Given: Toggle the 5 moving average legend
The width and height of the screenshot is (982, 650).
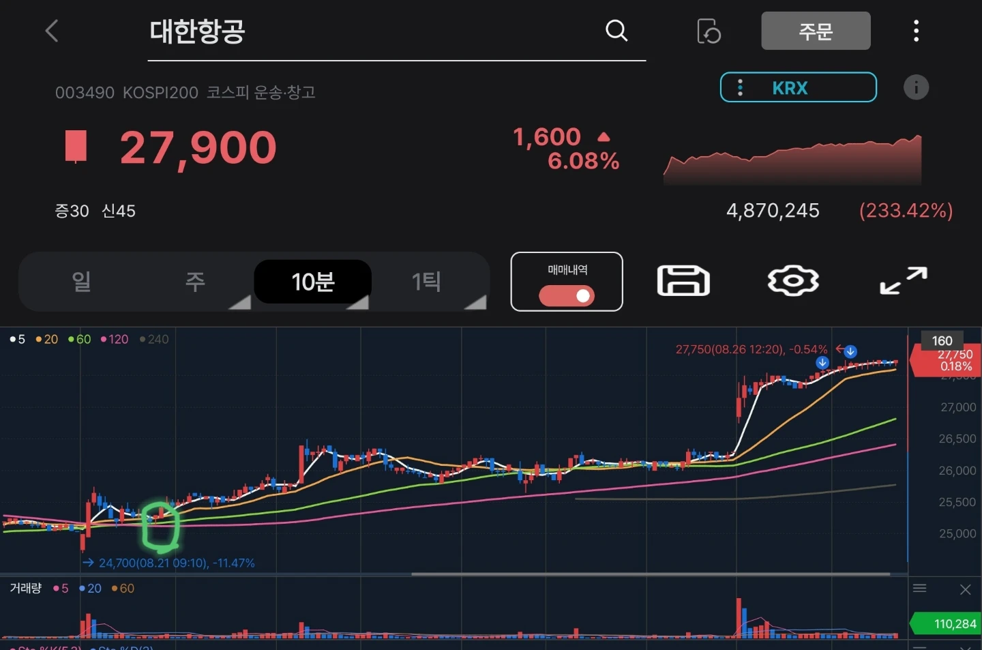Looking at the screenshot, I should coord(18,339).
